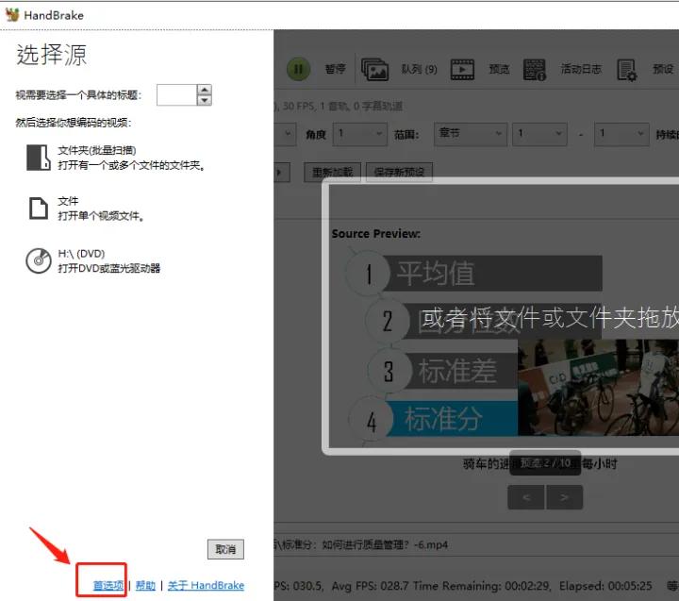Open the H:\ DVD drive disc icon
Screen dimensions: 679x601
click(39, 260)
